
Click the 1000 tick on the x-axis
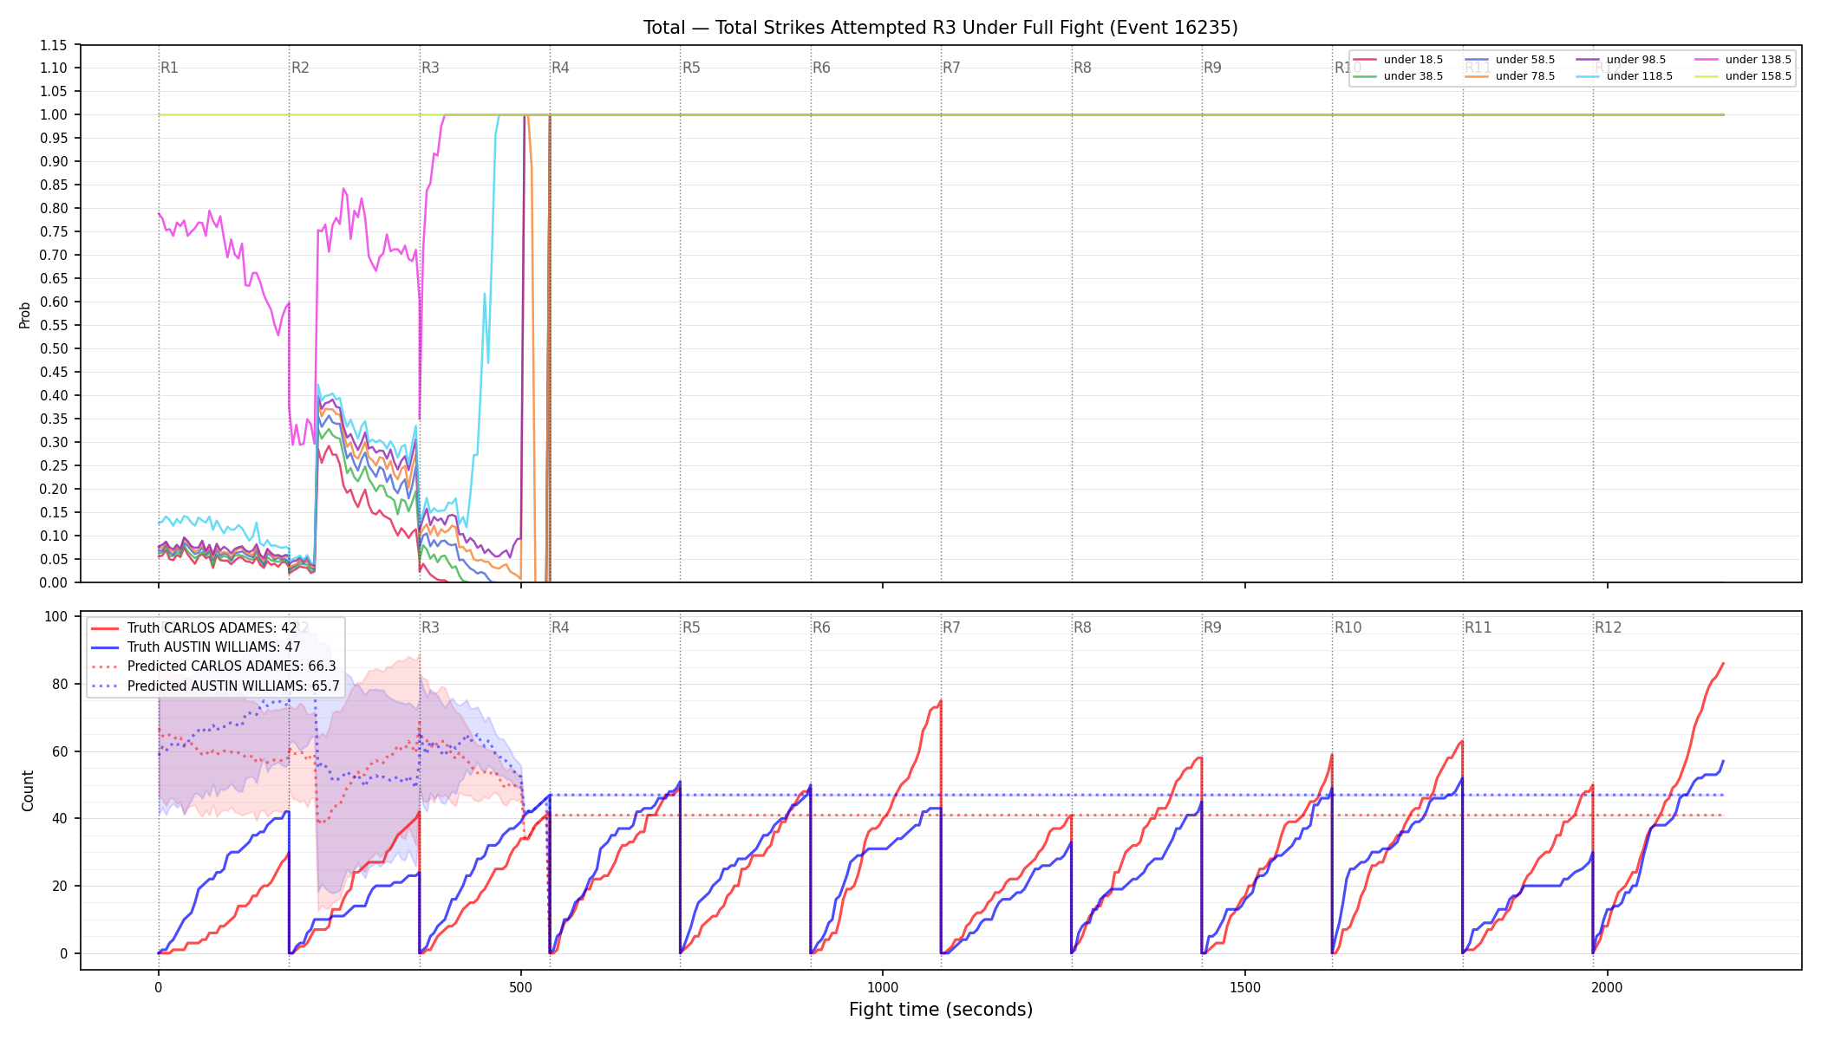click(x=883, y=987)
